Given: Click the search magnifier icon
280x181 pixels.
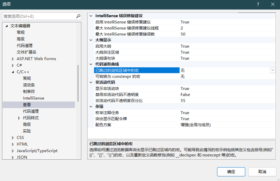Looking at the screenshot, I should [x=78, y=16].
